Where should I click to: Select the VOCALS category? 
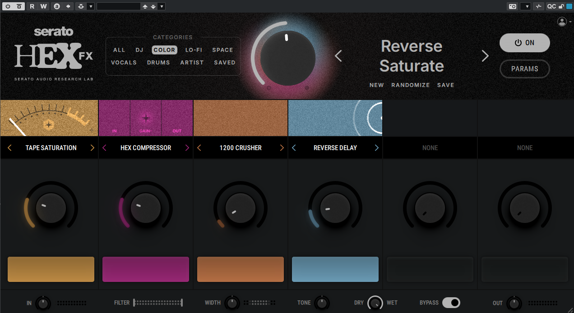click(x=124, y=63)
